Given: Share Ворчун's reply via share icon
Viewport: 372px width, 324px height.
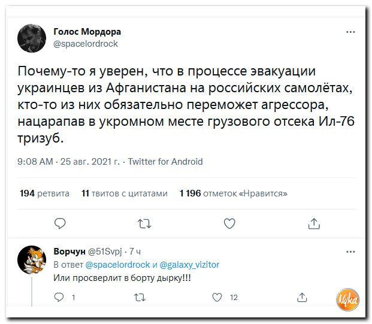Looking at the screenshot, I should (303, 296).
